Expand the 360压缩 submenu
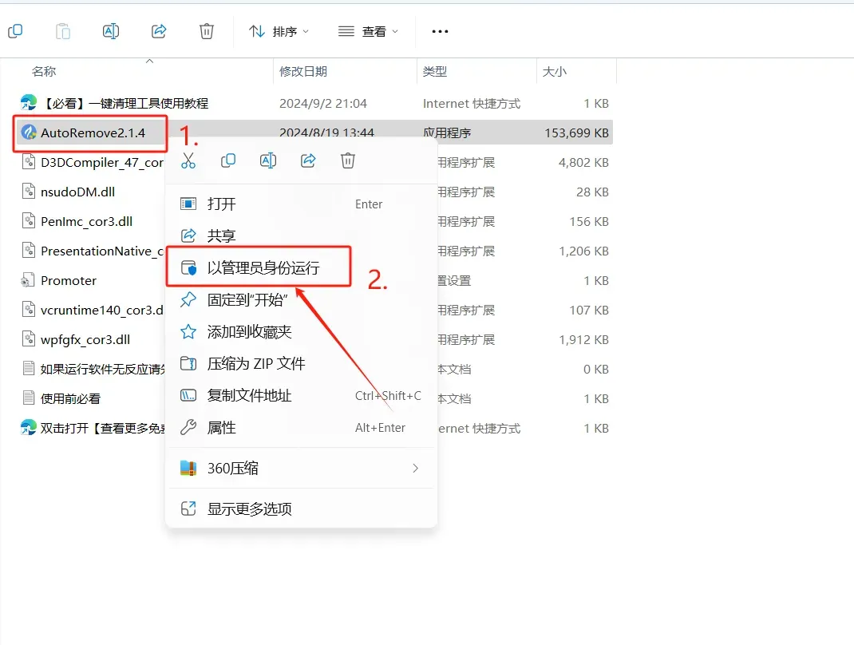 pos(301,468)
